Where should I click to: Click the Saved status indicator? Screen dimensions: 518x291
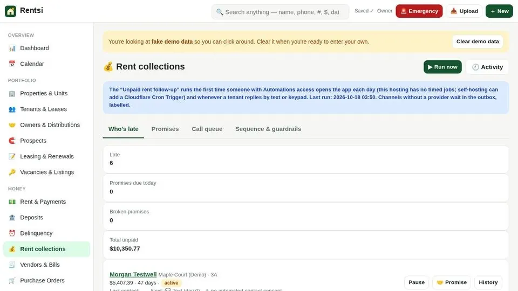click(364, 11)
